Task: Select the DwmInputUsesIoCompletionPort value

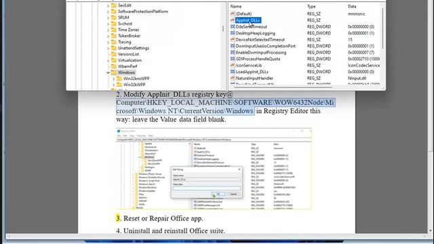Action: (265, 46)
